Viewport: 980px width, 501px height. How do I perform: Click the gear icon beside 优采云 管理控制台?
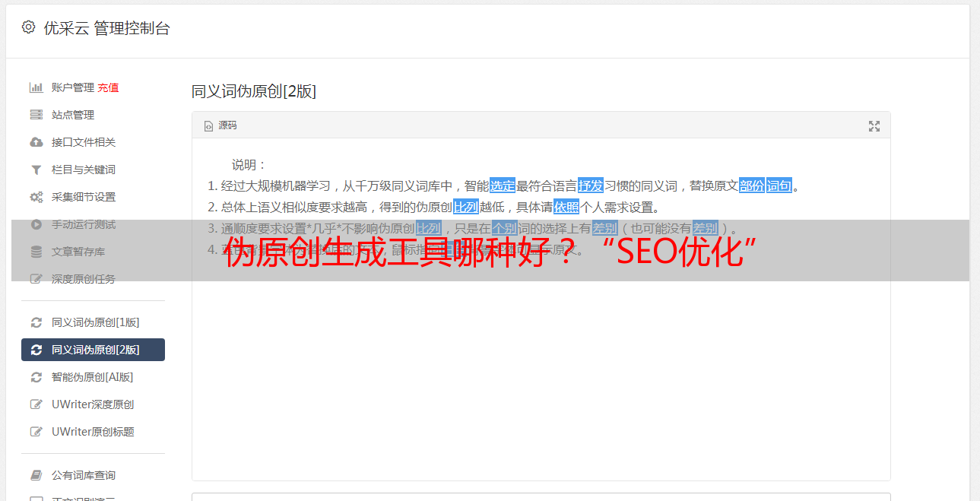28,27
